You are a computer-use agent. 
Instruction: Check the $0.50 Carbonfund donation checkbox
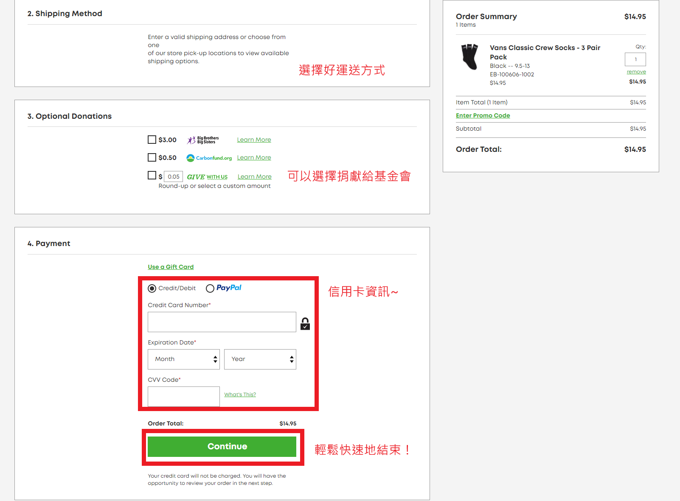pyautogui.click(x=152, y=157)
